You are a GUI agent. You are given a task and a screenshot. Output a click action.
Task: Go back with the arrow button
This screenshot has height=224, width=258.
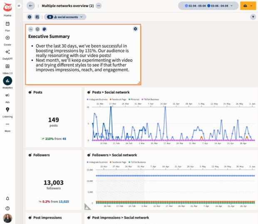30,6
